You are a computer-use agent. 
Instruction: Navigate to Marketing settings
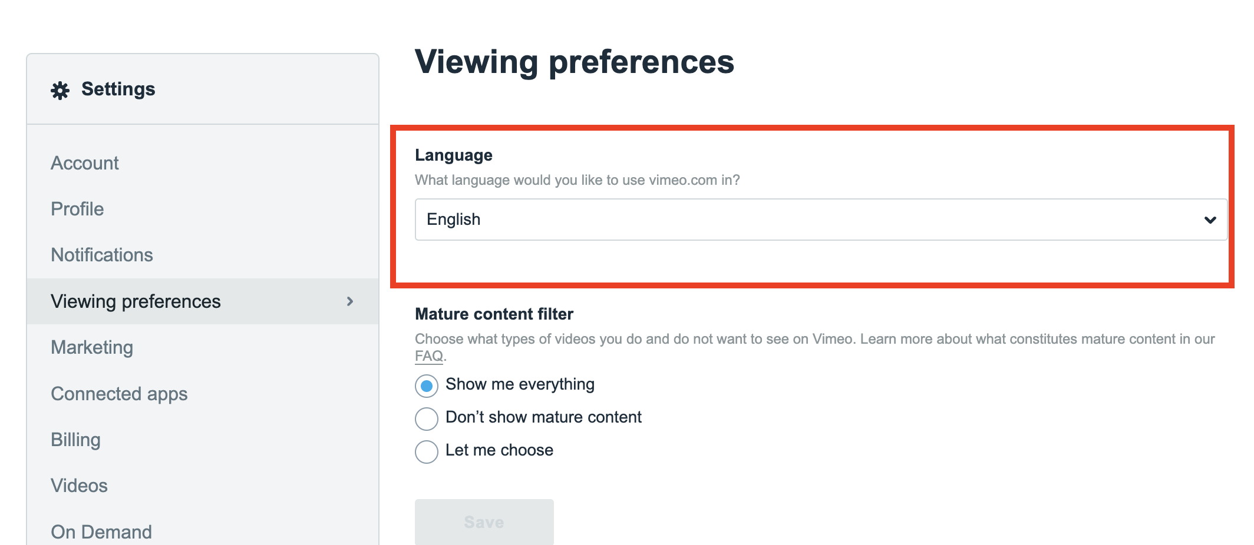[92, 347]
